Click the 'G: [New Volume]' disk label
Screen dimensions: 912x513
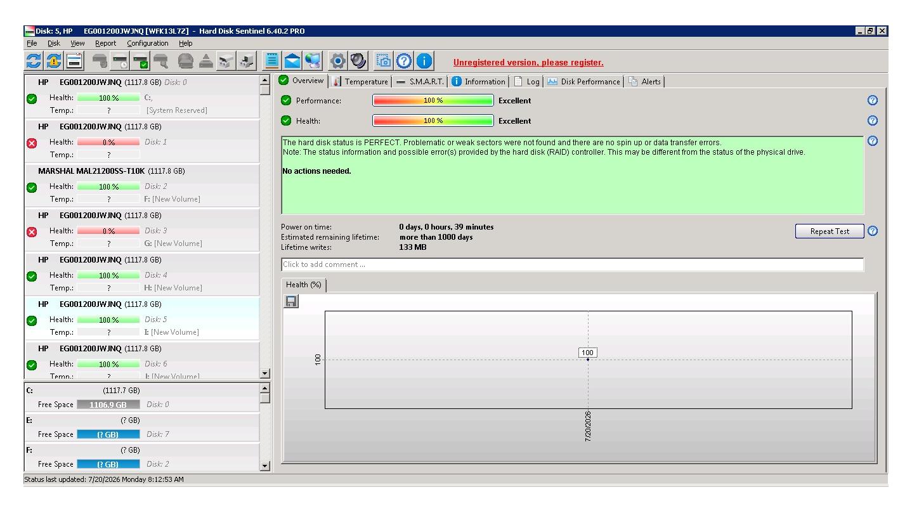173,244
